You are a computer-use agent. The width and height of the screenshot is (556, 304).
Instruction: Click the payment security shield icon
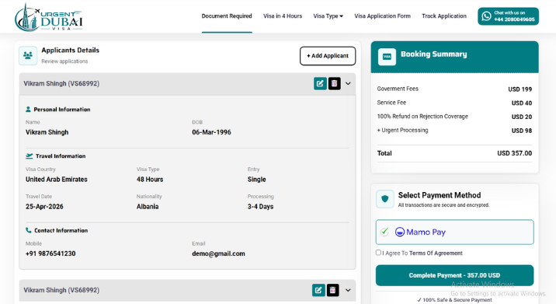tap(384, 198)
